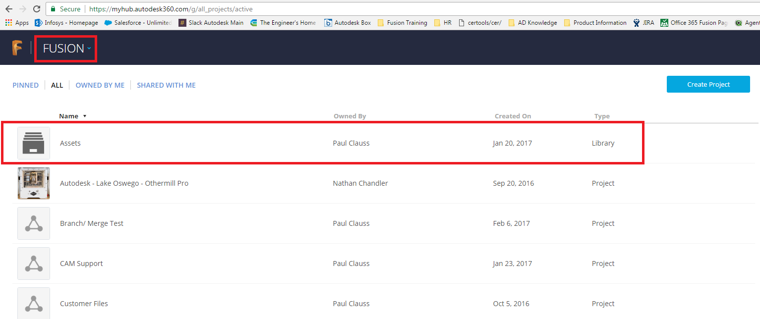Click the CAM Support project icon
This screenshot has width=760, height=319.
34,264
